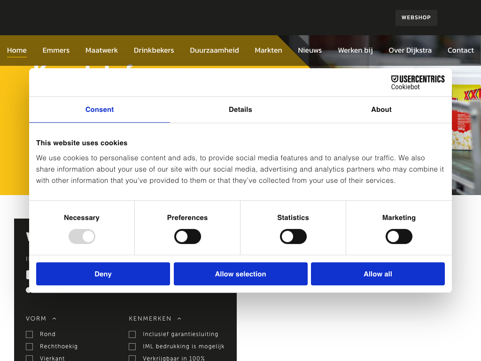Switch to the About tab
The height and width of the screenshot is (361, 481).
[381, 110]
